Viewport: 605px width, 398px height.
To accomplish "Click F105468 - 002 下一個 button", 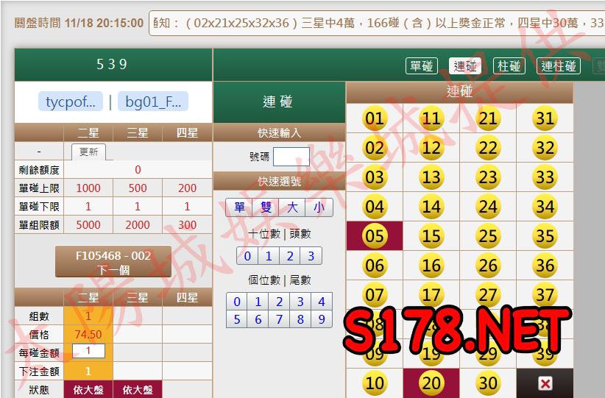I will point(113,262).
